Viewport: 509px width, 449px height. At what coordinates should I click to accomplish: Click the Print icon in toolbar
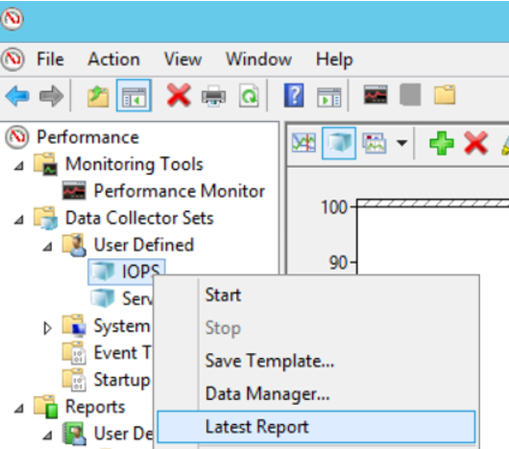[213, 96]
